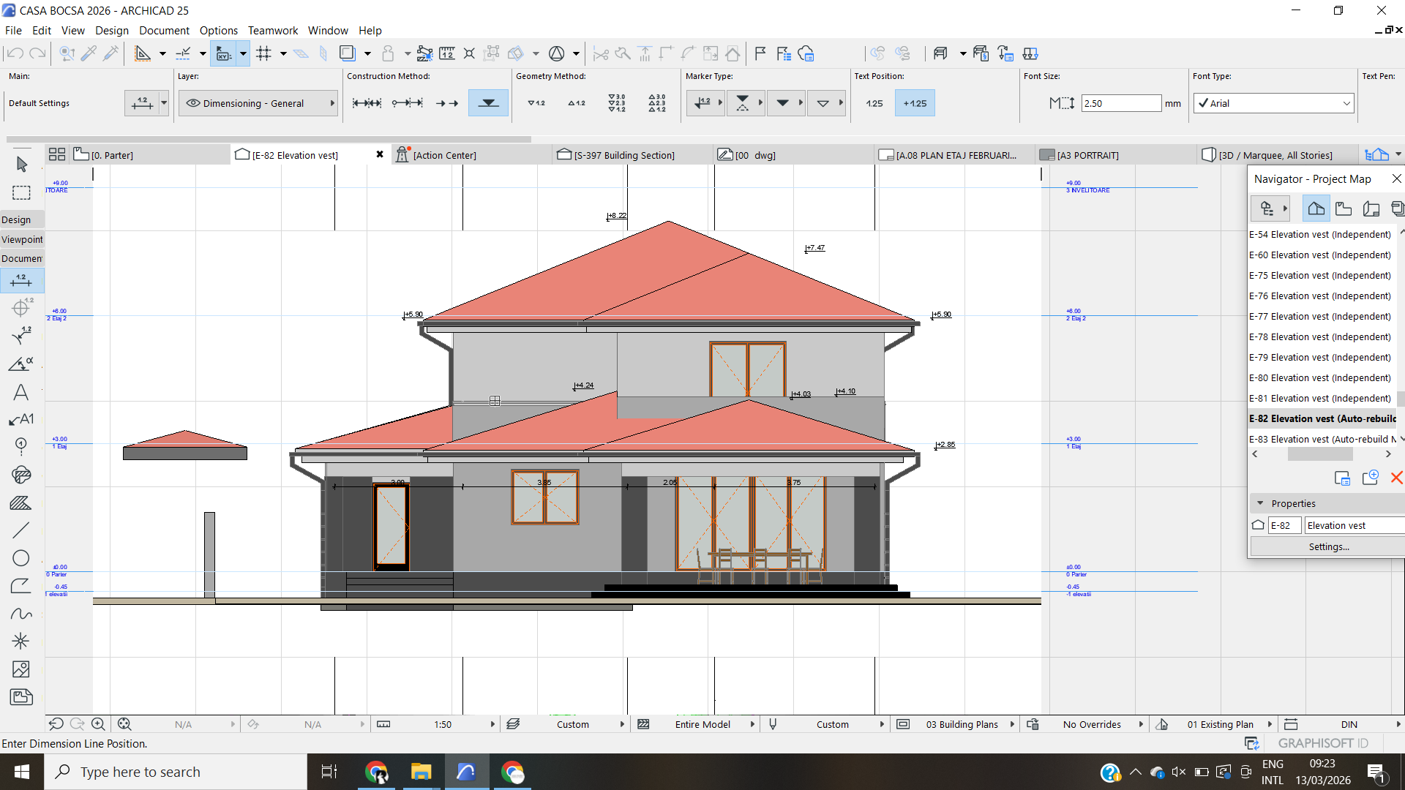Viewport: 1405px width, 790px height.
Task: Select the Label tool
Action: [x=21, y=419]
